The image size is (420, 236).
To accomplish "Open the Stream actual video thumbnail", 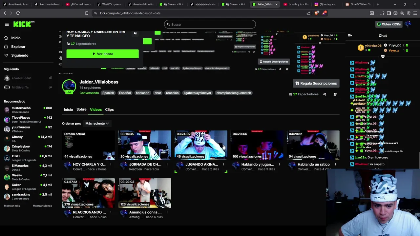I will pyautogui.click(x=89, y=145).
